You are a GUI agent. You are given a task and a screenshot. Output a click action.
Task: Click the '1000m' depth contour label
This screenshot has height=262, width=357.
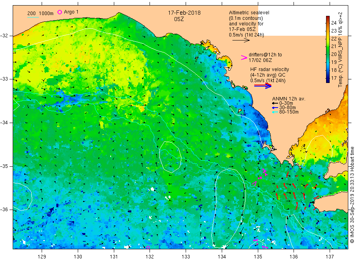(46, 13)
